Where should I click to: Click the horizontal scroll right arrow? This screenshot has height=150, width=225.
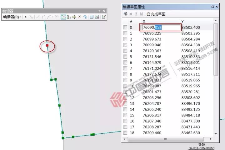[x=211, y=139]
